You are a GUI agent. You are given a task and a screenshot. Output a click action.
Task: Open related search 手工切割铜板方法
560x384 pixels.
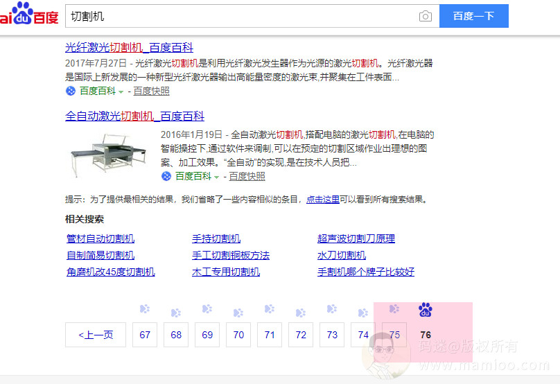pyautogui.click(x=230, y=255)
